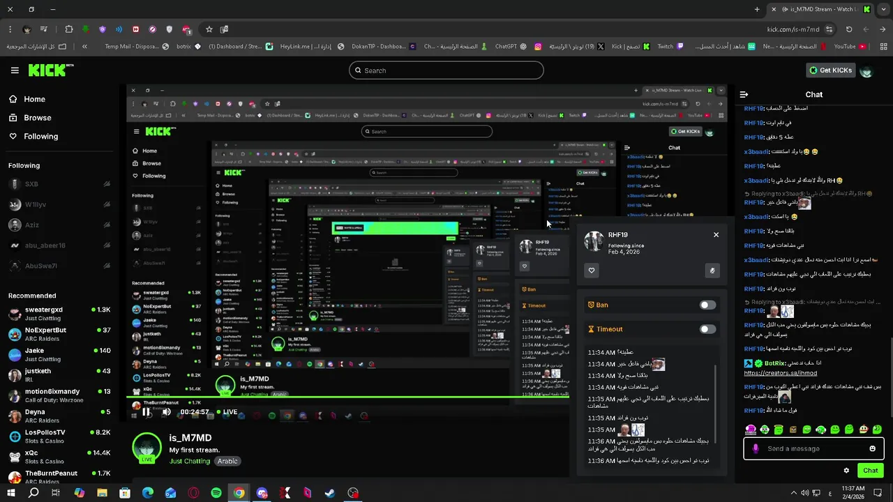
Task: Click the Arabic language tag
Action: tap(227, 461)
